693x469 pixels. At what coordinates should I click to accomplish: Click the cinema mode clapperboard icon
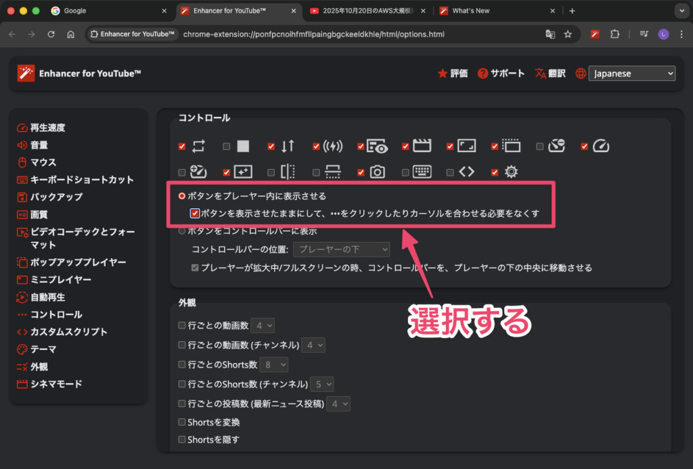coord(422,146)
